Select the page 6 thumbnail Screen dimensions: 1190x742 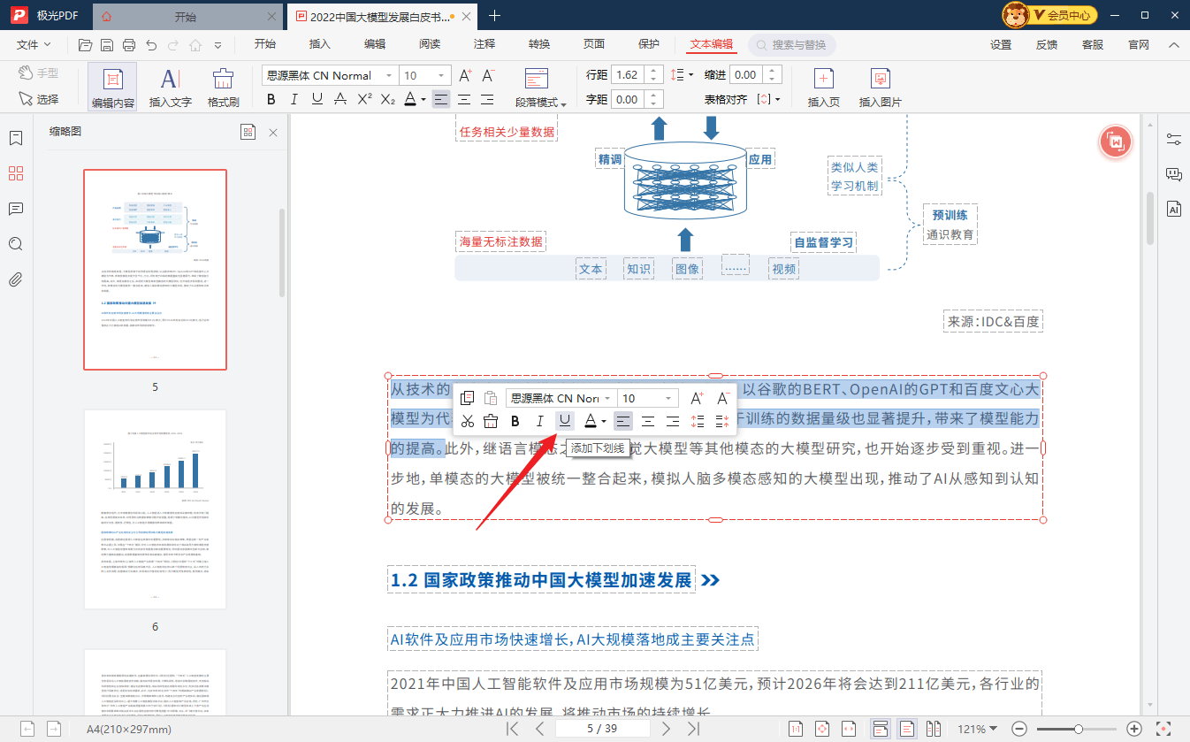click(x=155, y=509)
